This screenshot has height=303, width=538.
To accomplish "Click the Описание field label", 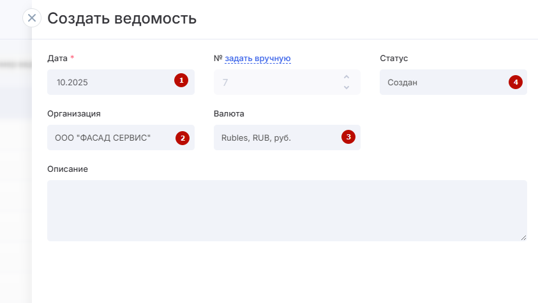I will click(68, 169).
